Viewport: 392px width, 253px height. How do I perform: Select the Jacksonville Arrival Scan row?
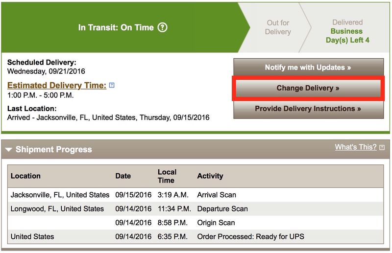click(x=196, y=195)
